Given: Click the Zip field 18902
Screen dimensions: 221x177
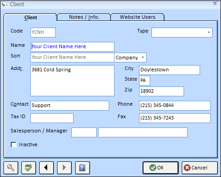Looking at the screenshot, I should coord(161,91).
